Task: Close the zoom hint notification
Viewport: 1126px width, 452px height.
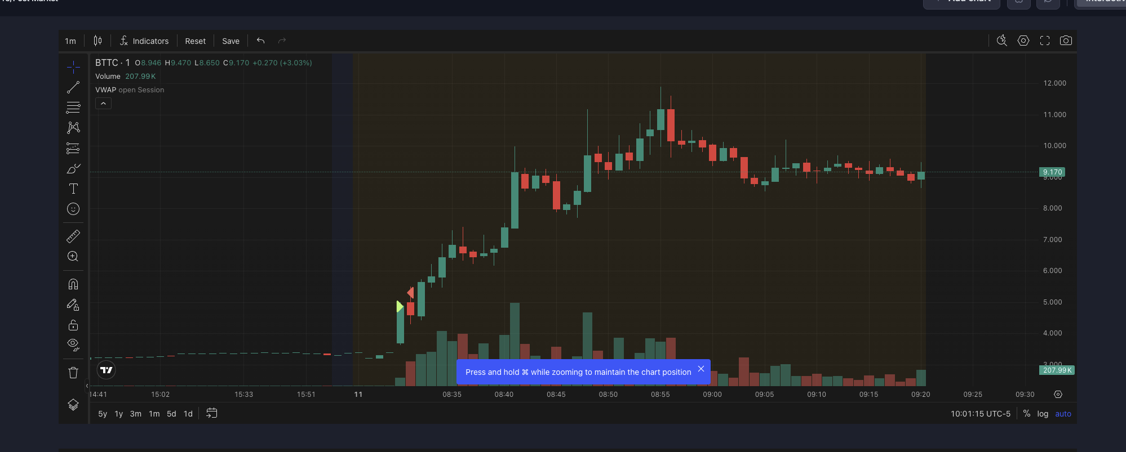Action: click(x=701, y=369)
